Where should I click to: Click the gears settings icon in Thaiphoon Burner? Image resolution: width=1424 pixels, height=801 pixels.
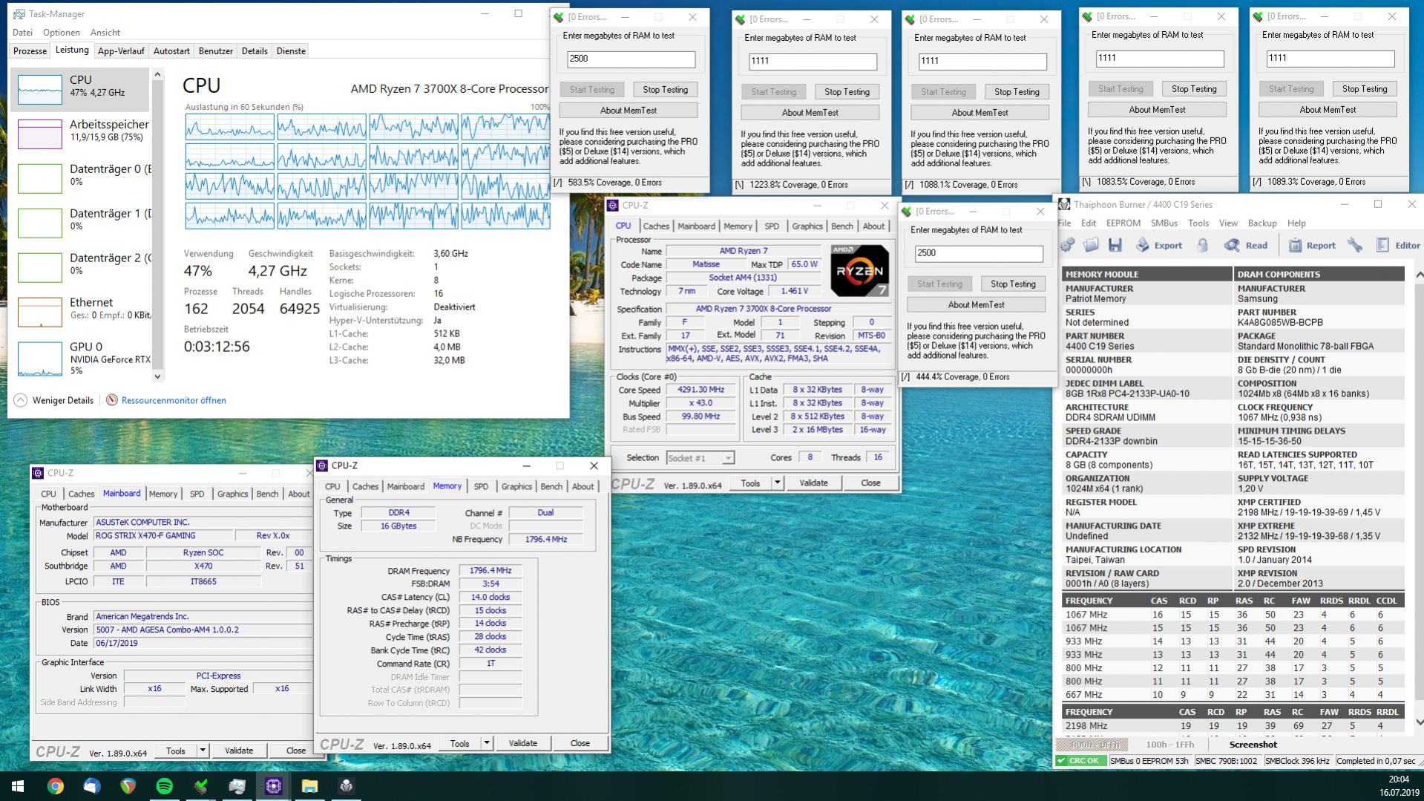1068,245
